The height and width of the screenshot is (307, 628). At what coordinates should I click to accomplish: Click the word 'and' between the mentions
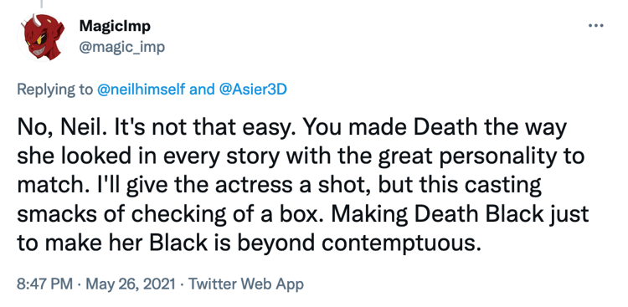point(202,90)
